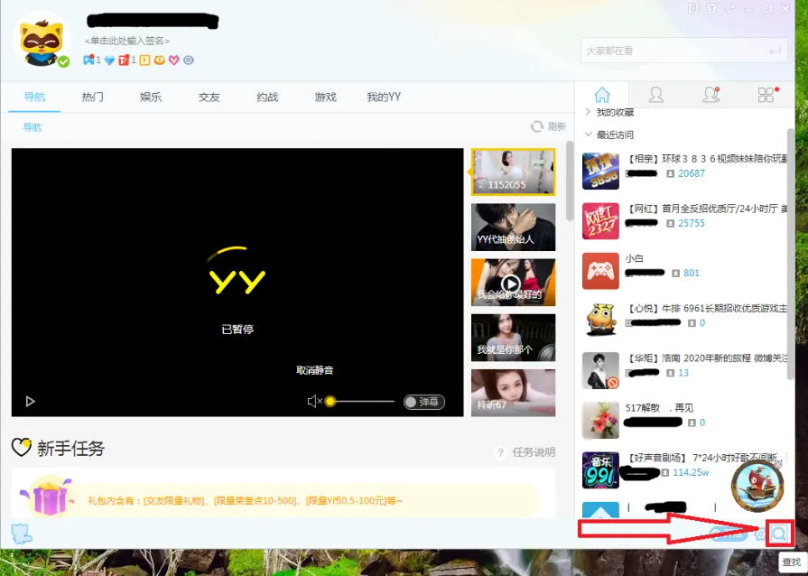Click the play triangle in the player corner
This screenshot has height=576, width=808.
coord(30,401)
